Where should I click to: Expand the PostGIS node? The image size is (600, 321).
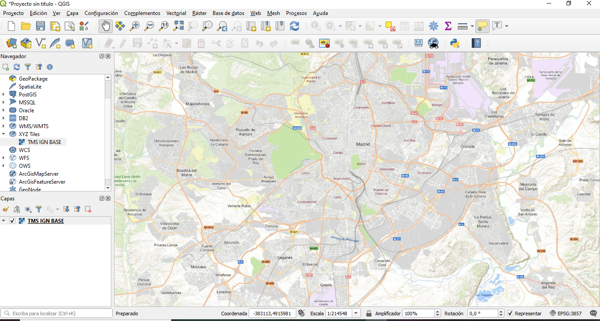tap(4, 95)
